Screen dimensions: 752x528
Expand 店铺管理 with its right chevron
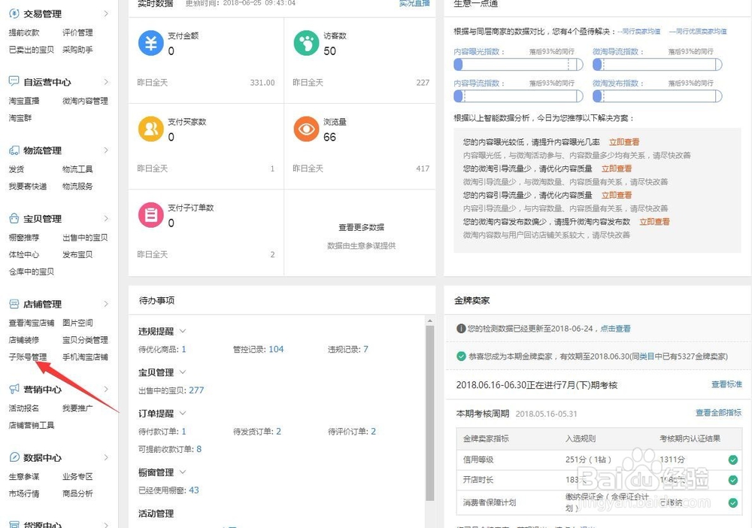coord(106,304)
